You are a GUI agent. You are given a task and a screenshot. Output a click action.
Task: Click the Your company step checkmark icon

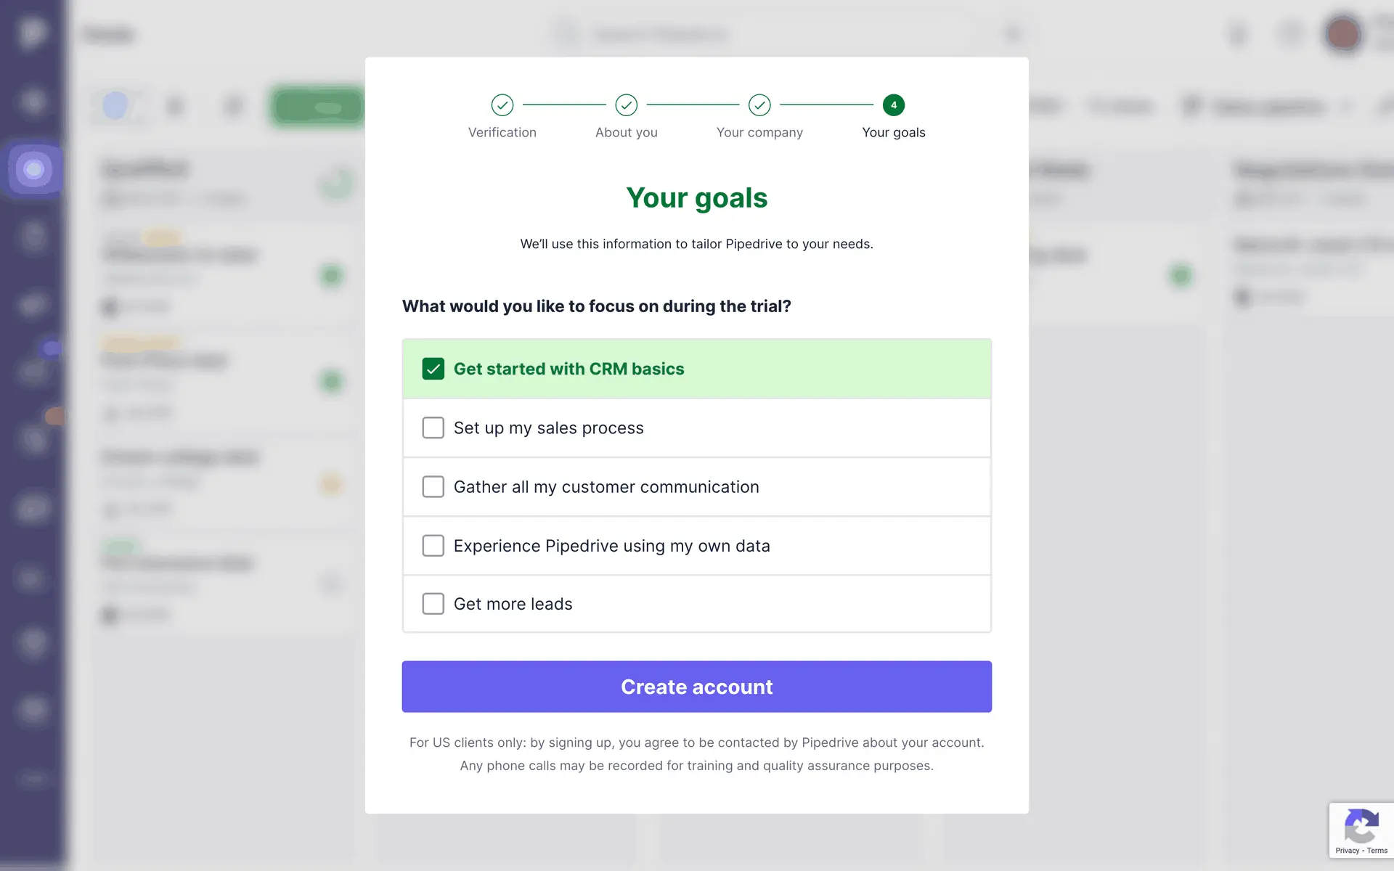click(x=759, y=105)
